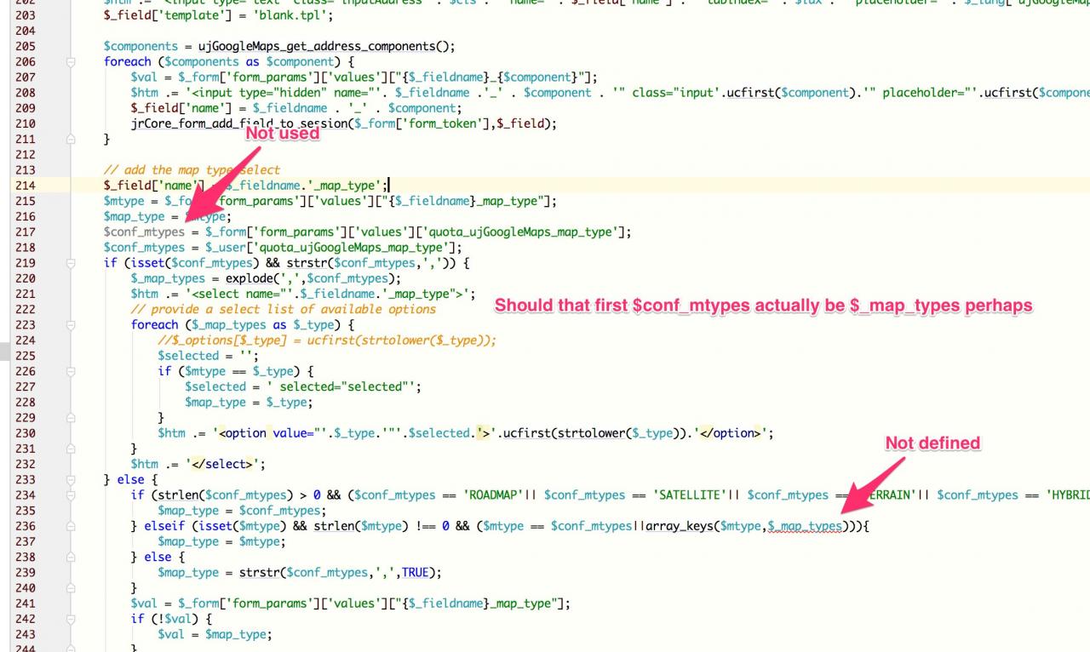Click '$components' variable on line 205
This screenshot has height=652, width=1090.
[x=141, y=46]
